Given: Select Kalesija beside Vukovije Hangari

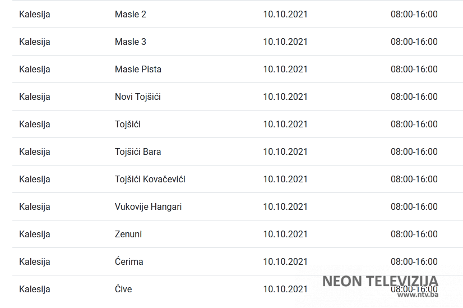Looking at the screenshot, I should (35, 206).
